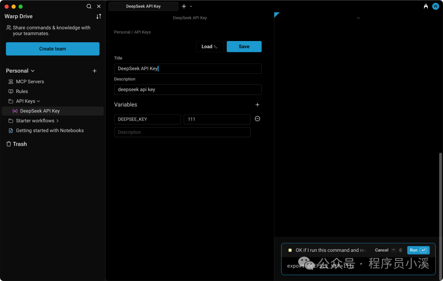Open the user avatar W menu

pyautogui.click(x=435, y=6)
